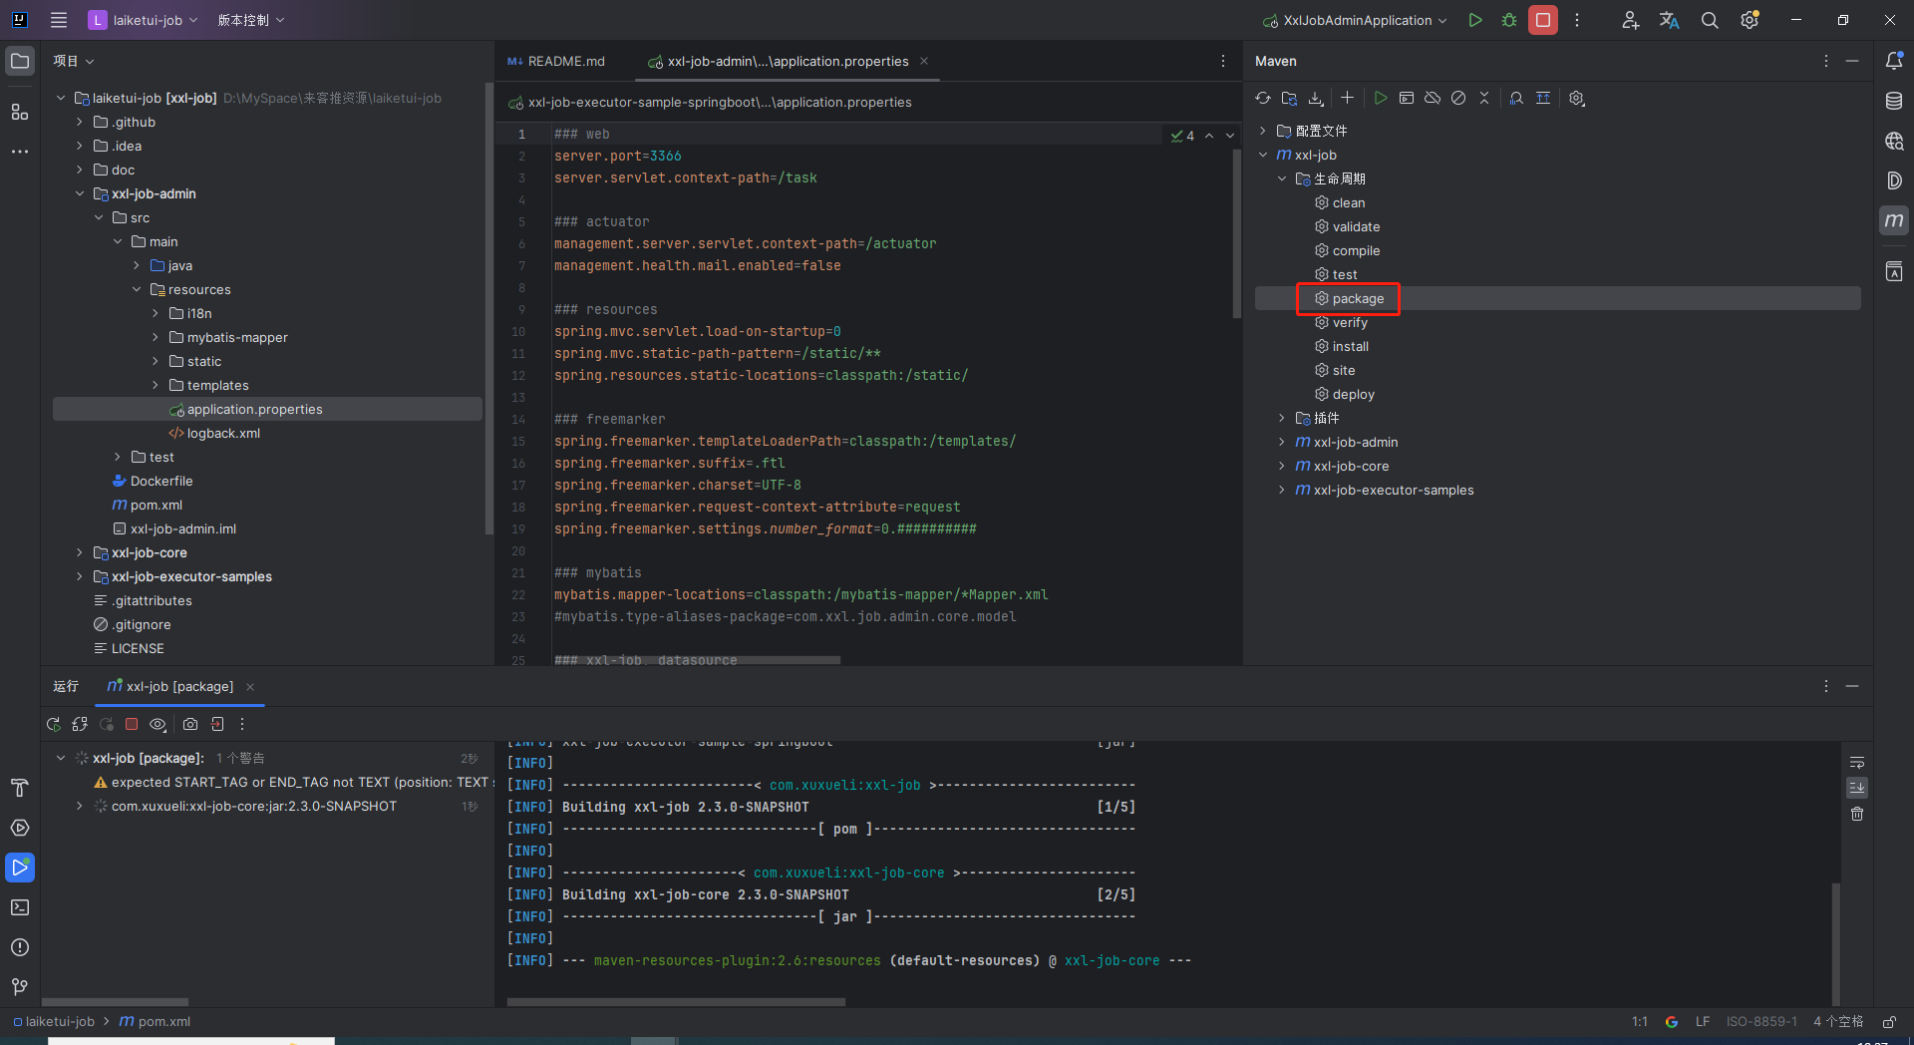Toggle skip tests mode icon
This screenshot has height=1045, width=1914.
(1458, 98)
